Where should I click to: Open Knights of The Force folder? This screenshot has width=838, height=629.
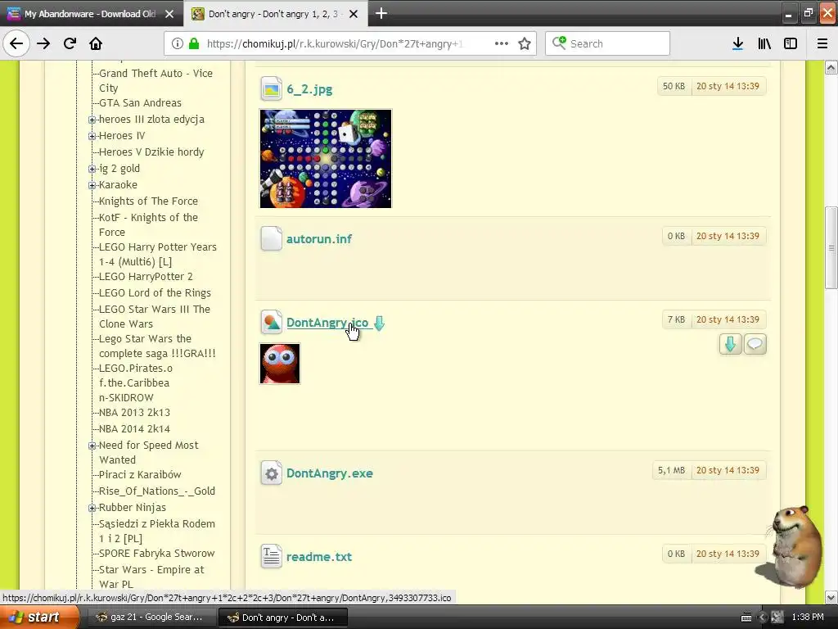[148, 201]
